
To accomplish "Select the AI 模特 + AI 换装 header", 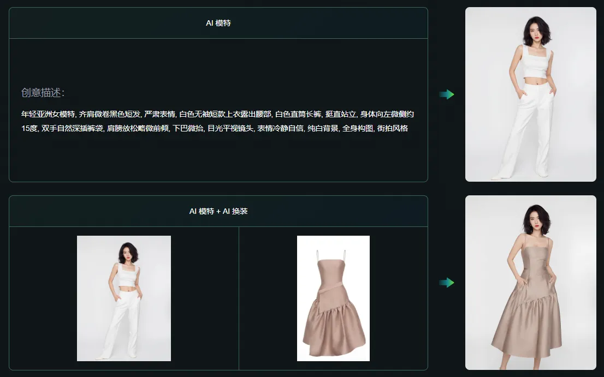I will (218, 211).
